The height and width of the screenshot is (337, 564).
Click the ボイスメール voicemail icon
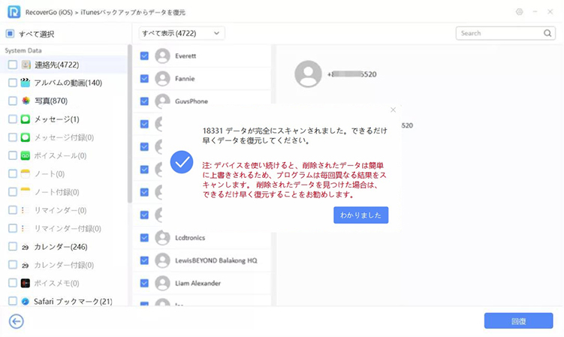[x=26, y=155]
